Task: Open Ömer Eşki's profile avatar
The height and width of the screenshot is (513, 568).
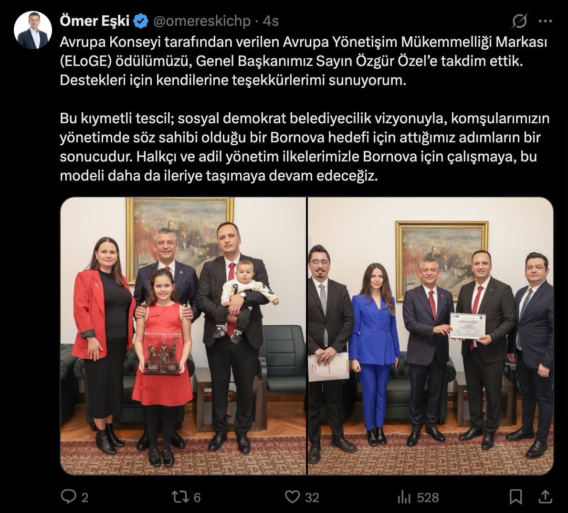Action: [x=32, y=31]
